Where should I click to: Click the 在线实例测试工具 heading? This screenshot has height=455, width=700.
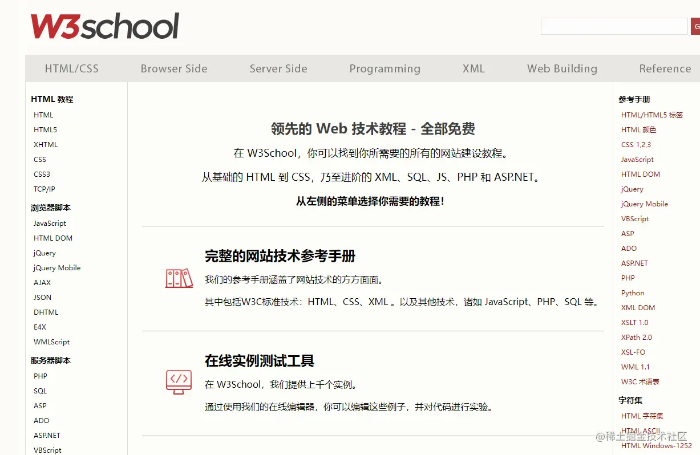pyautogui.click(x=260, y=361)
